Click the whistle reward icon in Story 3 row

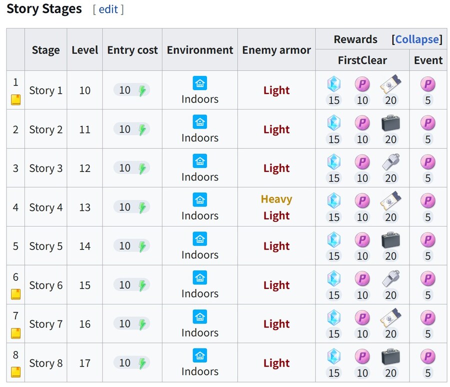pos(390,161)
